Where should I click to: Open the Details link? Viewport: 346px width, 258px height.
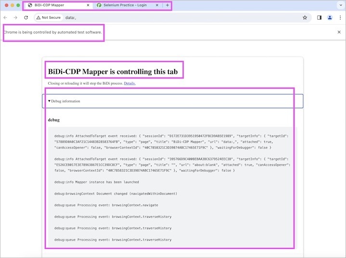click(130, 83)
